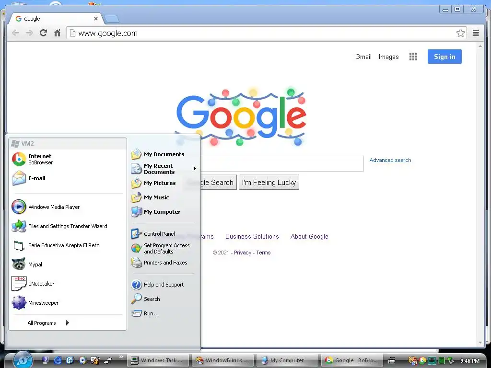Click the Start orb button
The height and width of the screenshot is (368, 491).
tap(23, 360)
